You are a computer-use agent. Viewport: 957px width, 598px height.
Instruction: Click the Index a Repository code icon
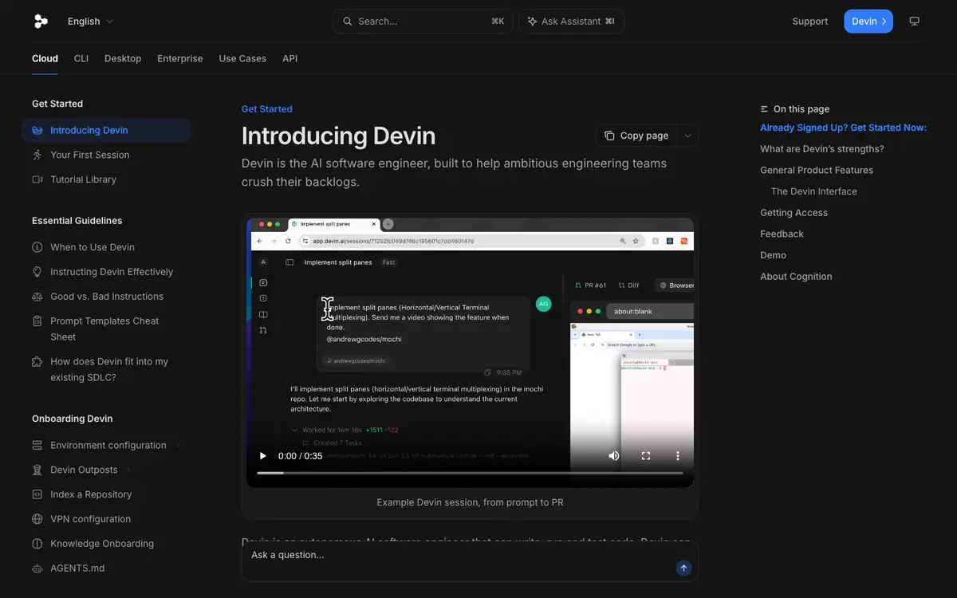37,494
